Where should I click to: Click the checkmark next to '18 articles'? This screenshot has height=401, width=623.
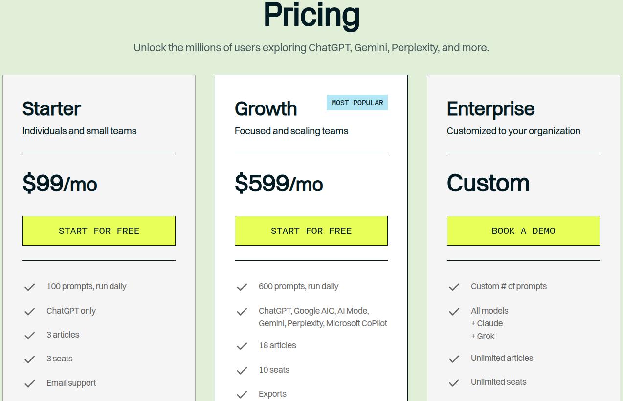pos(242,345)
